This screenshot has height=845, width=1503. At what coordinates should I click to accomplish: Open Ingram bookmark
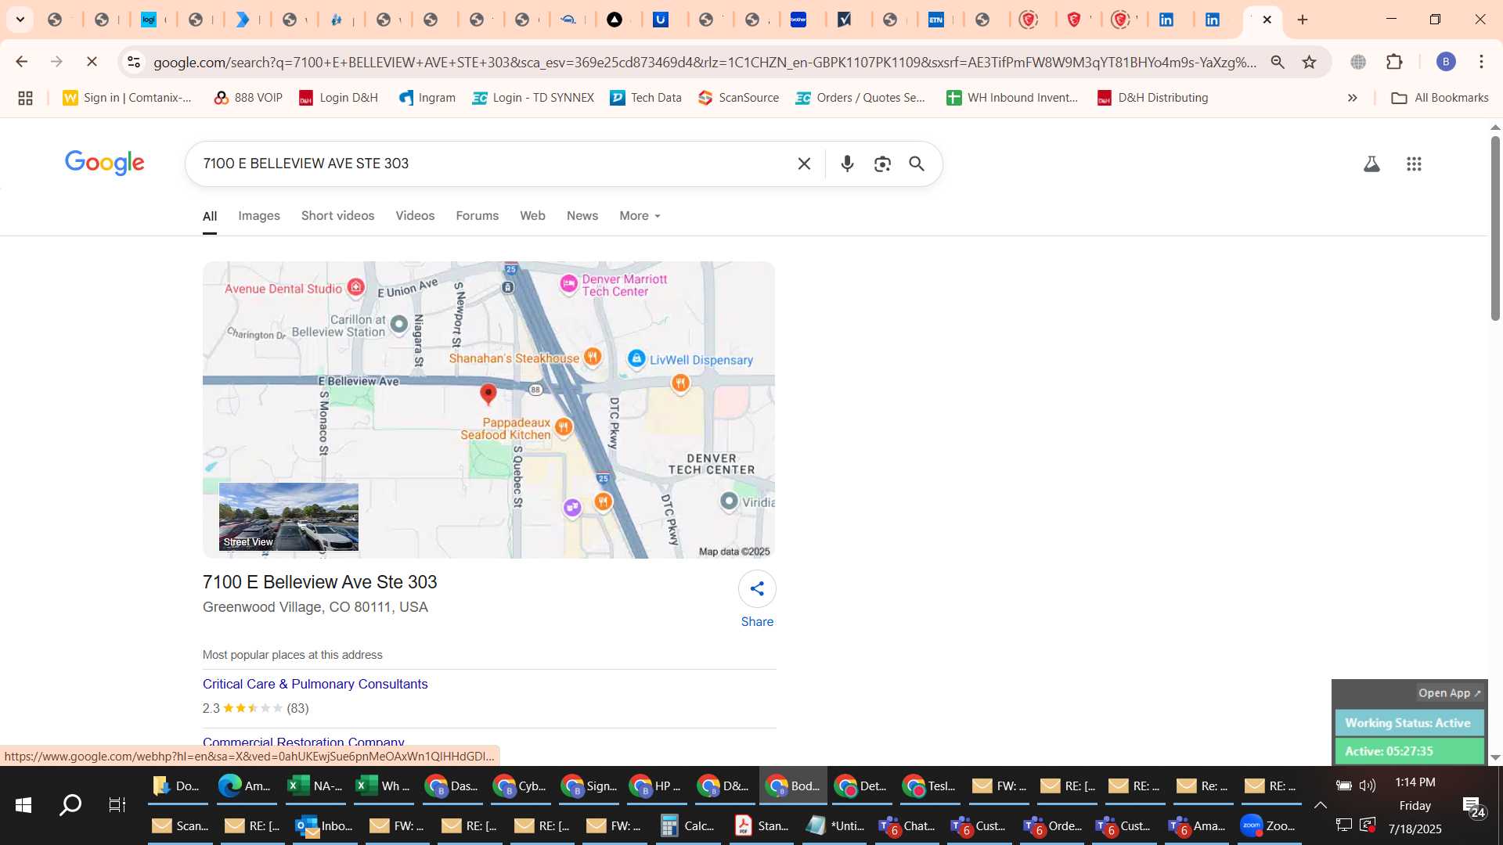(427, 98)
